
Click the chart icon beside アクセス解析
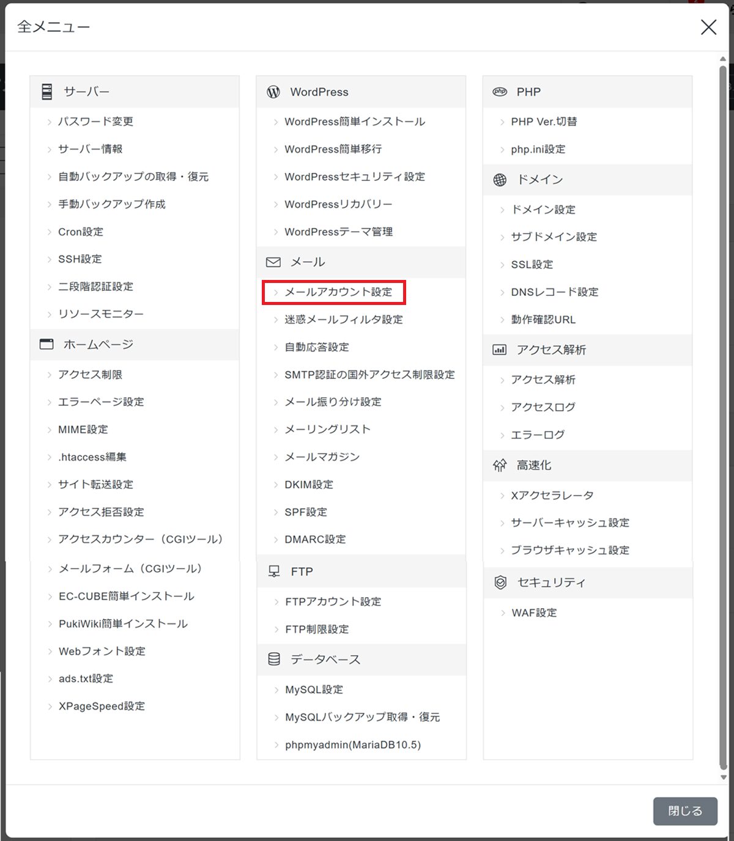[x=500, y=350]
